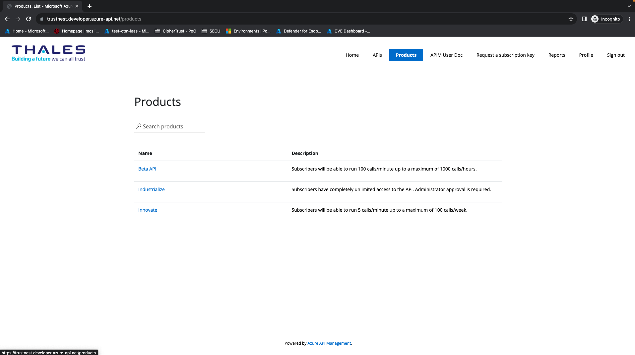Open the browser side panel icon
Screen dimensions: 635x355
pyautogui.click(x=584, y=19)
